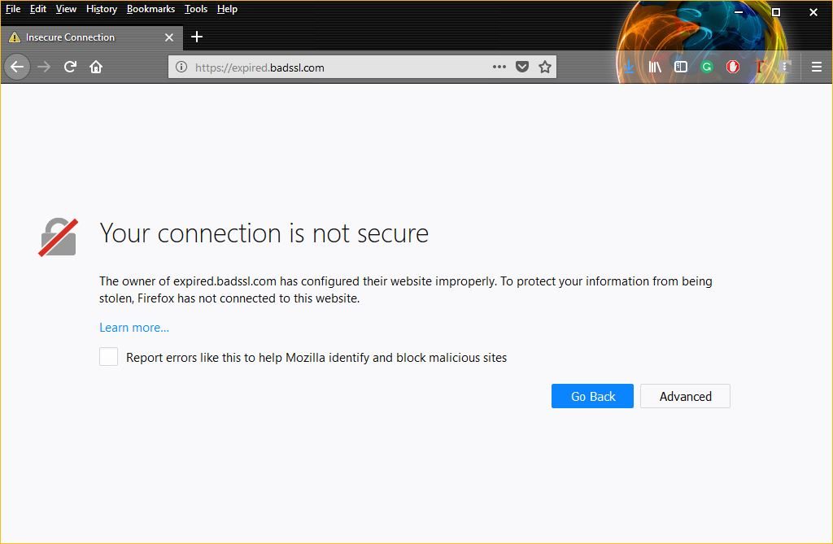Open the Learn more link
The width and height of the screenshot is (833, 544).
click(133, 327)
